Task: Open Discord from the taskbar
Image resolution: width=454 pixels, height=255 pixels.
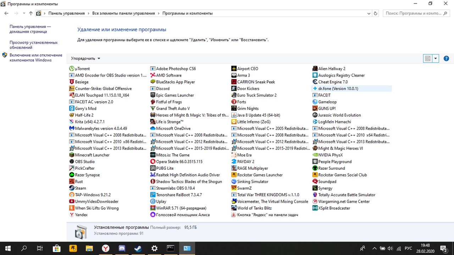Action: pyautogui.click(x=122, y=248)
